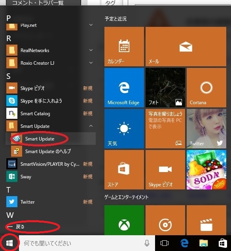
Task: Open the メール mail tile
Action: (186, 47)
